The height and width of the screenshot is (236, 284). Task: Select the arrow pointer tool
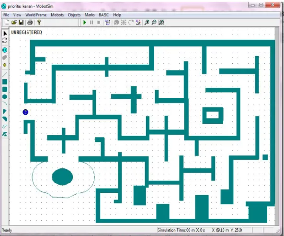click(5, 34)
